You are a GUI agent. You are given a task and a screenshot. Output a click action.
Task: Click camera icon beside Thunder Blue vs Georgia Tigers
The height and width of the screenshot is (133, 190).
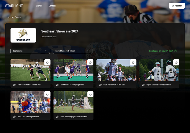[57, 85]
